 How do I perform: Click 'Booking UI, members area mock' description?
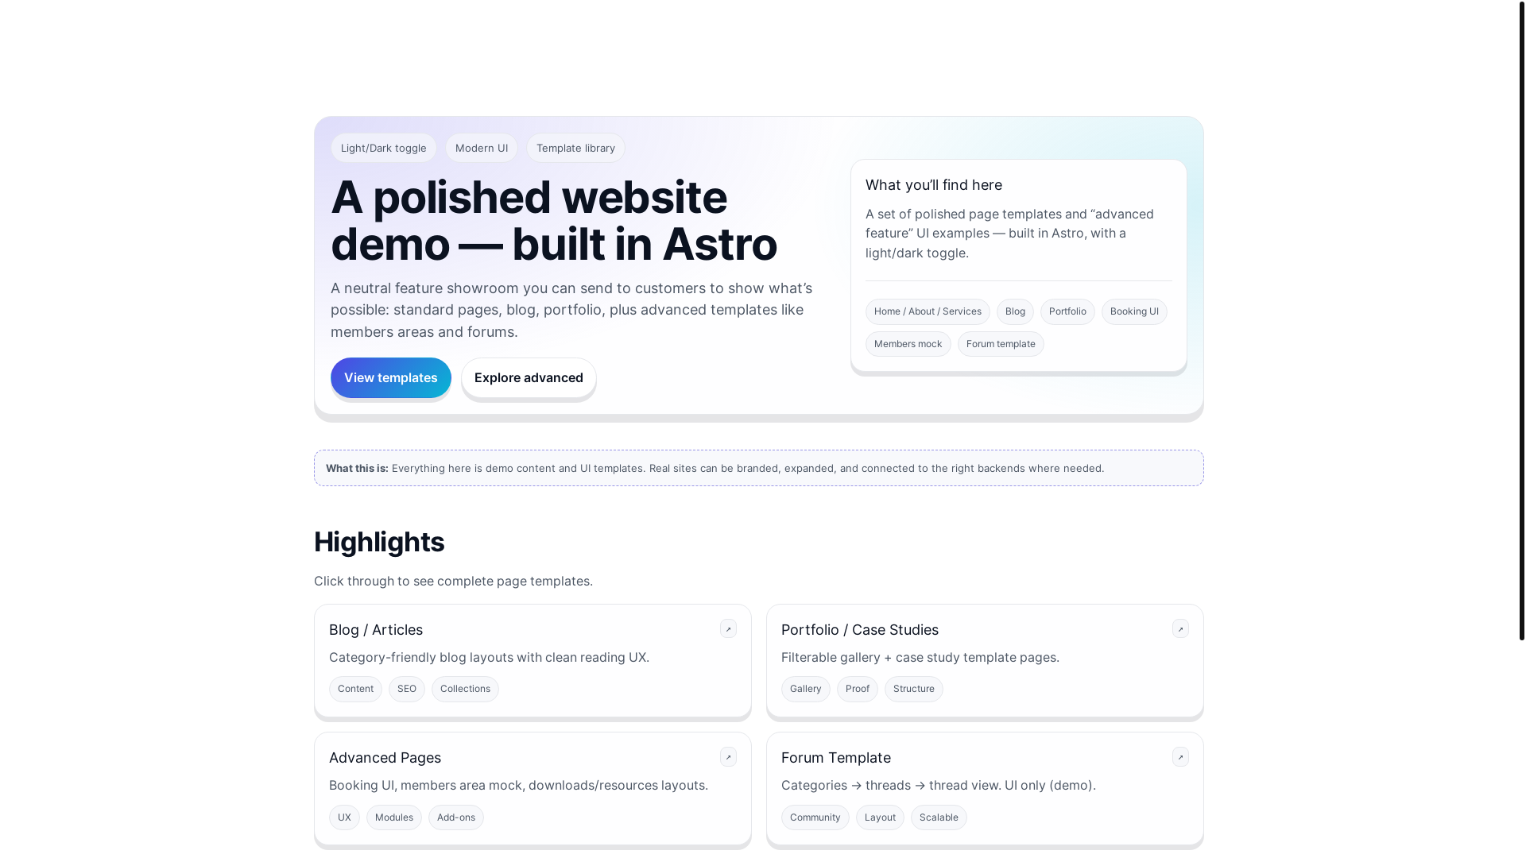pos(519,786)
